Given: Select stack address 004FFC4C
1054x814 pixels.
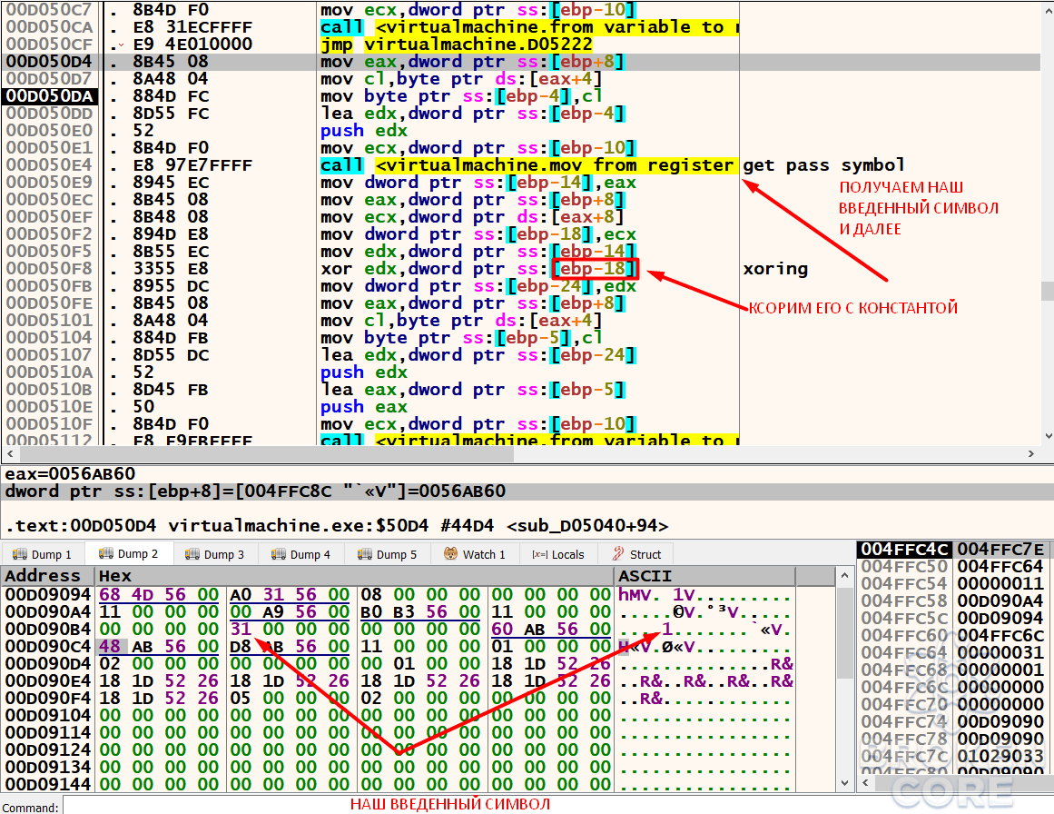Looking at the screenshot, I should pos(905,550).
